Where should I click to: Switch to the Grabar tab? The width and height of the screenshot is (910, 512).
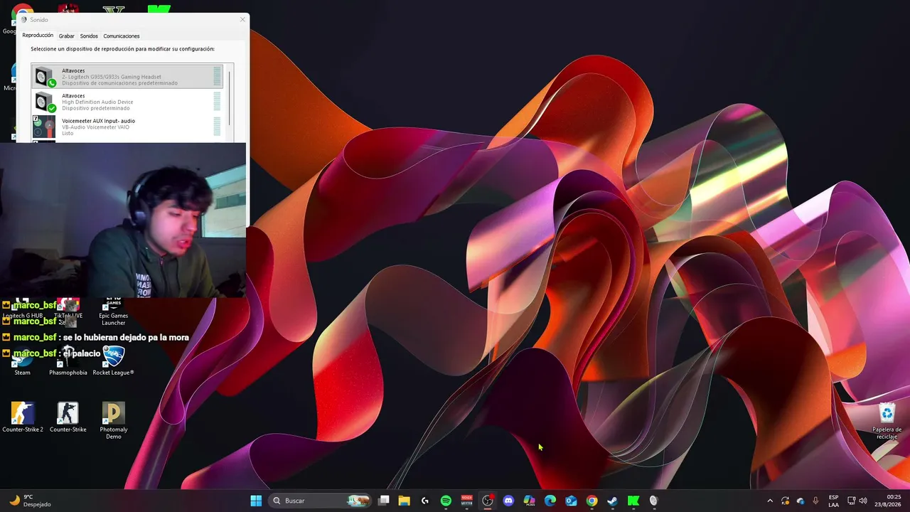pos(66,36)
